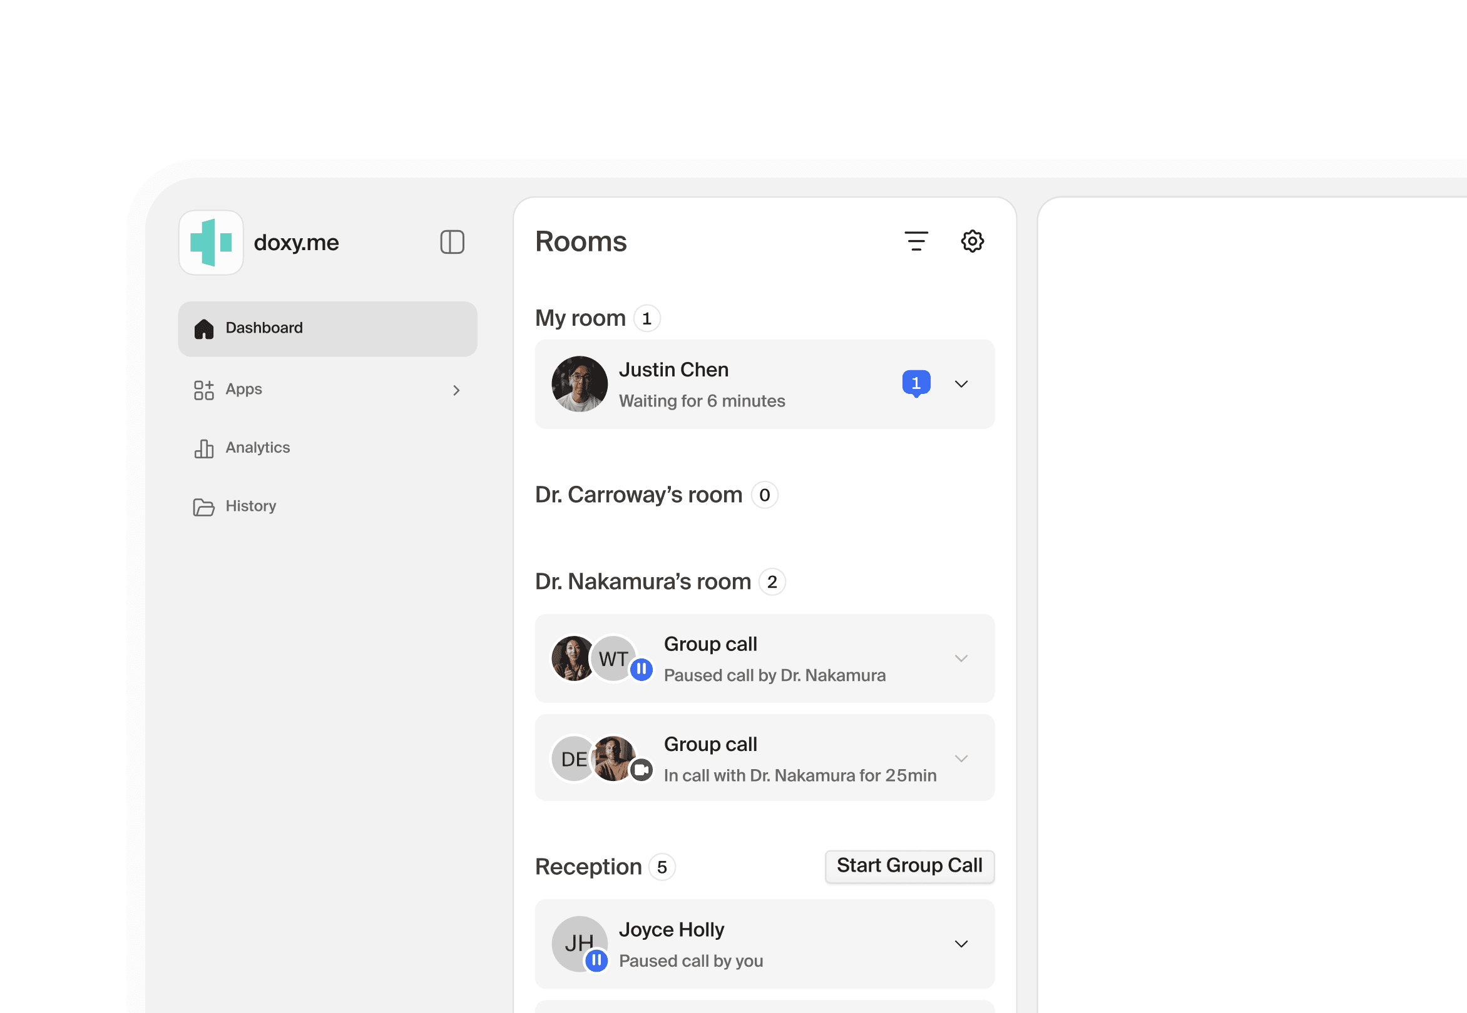Click 'Paused call by you' status

pos(690,961)
